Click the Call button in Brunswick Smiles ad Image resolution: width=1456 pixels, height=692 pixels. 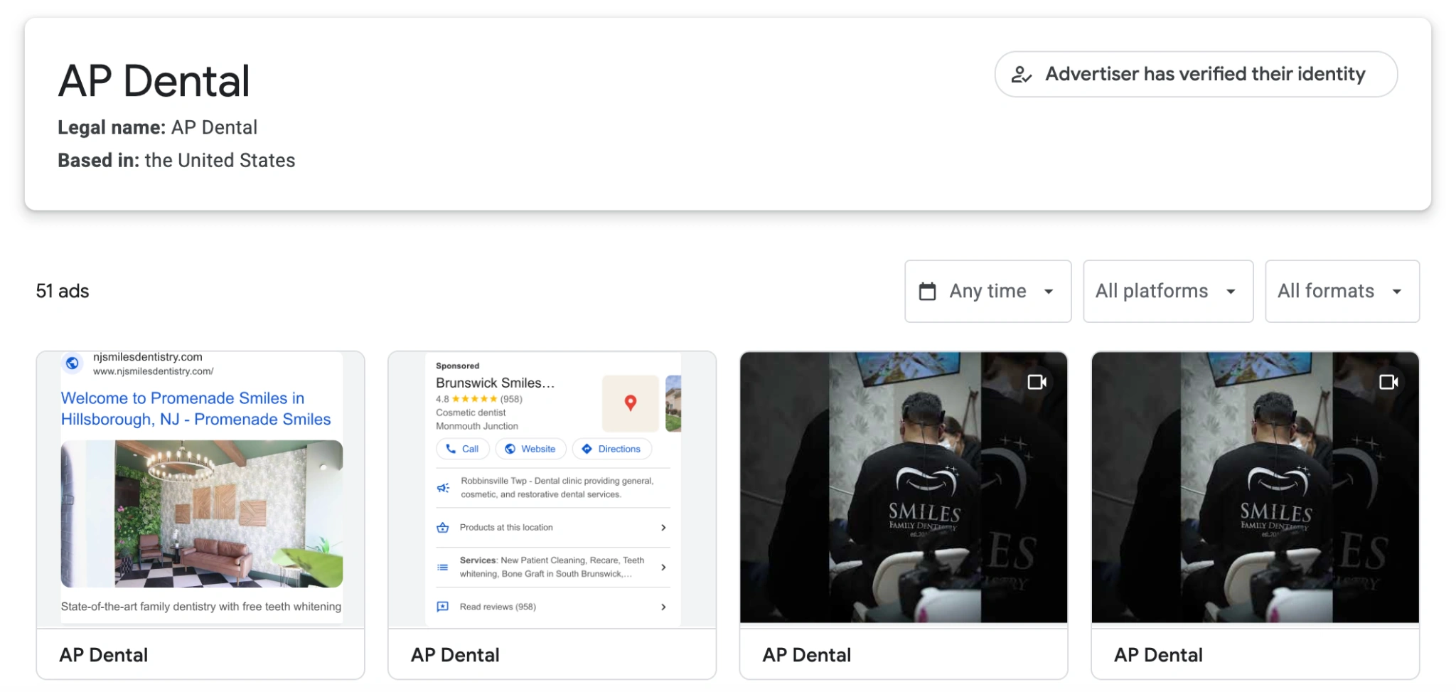tap(462, 449)
